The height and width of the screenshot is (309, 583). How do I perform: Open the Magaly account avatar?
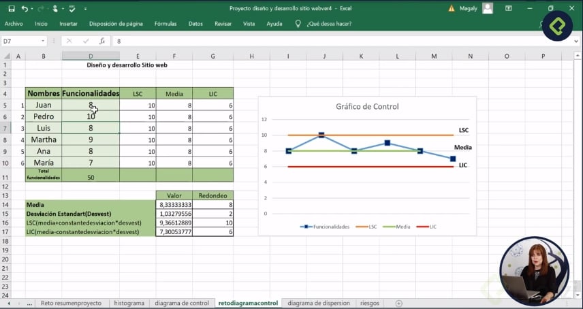click(488, 8)
